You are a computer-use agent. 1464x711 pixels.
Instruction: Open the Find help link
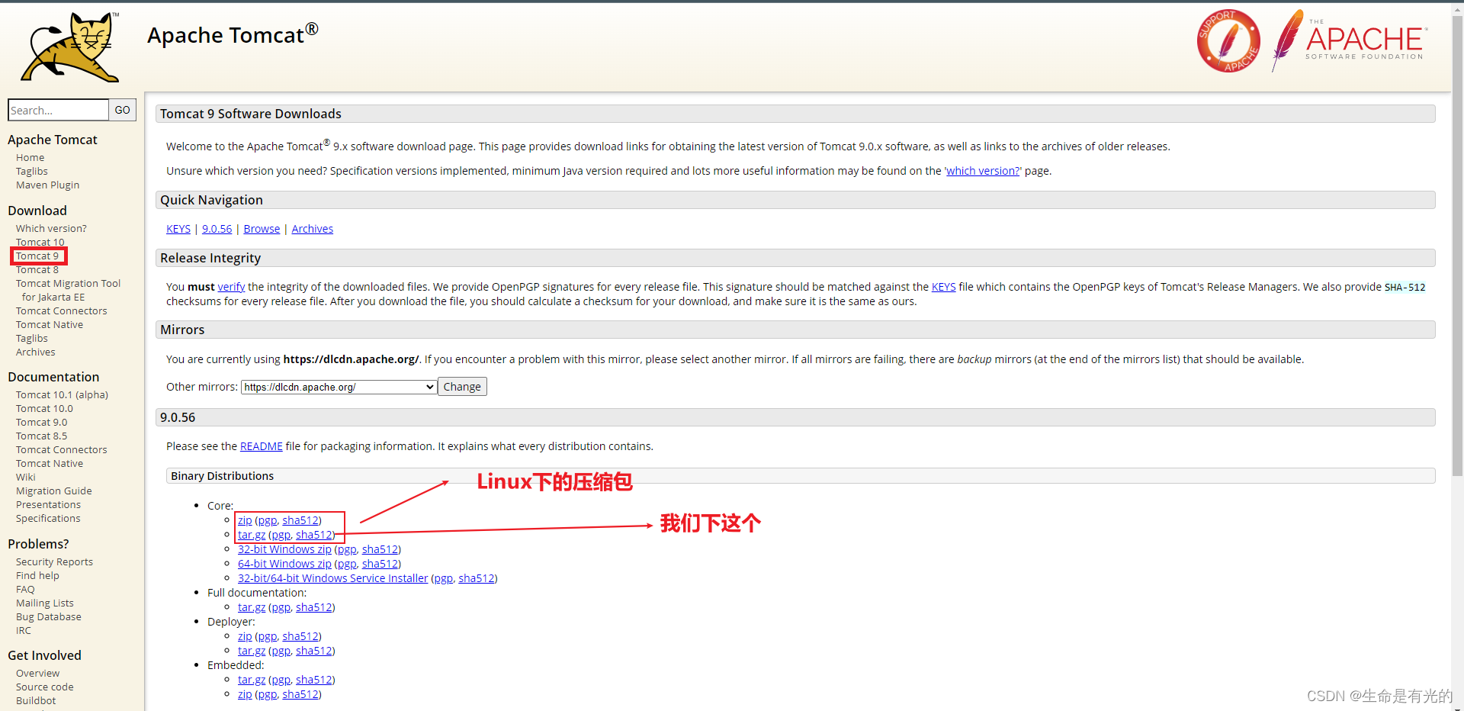(37, 575)
